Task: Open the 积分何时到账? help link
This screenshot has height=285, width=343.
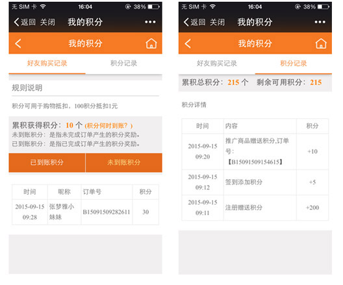Action: click(x=108, y=126)
